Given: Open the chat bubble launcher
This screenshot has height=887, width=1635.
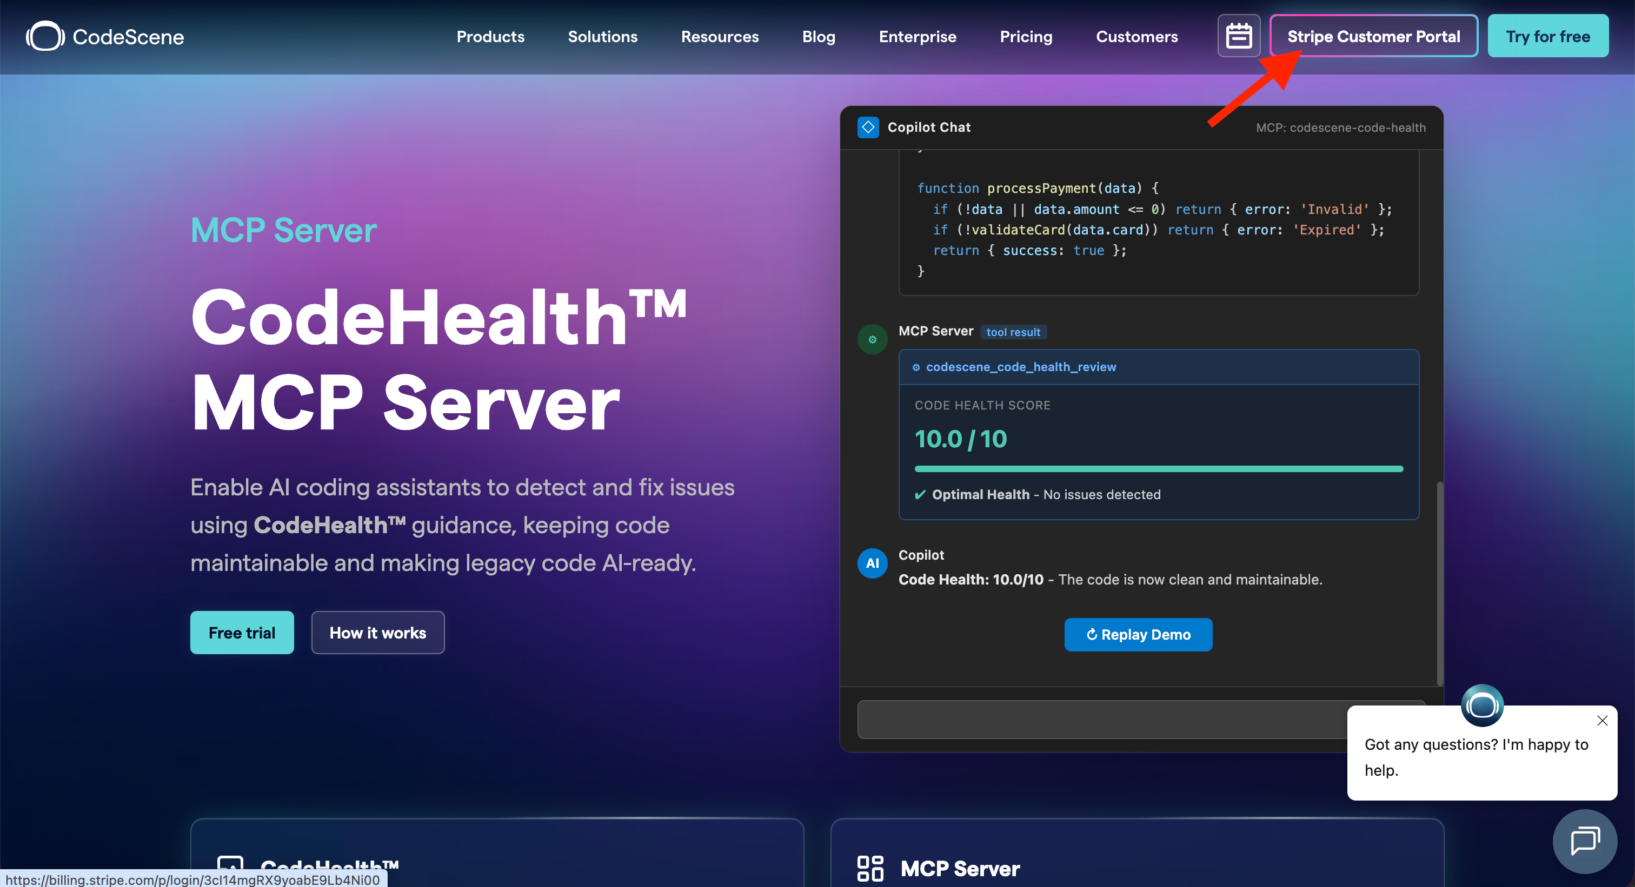Looking at the screenshot, I should [1584, 841].
